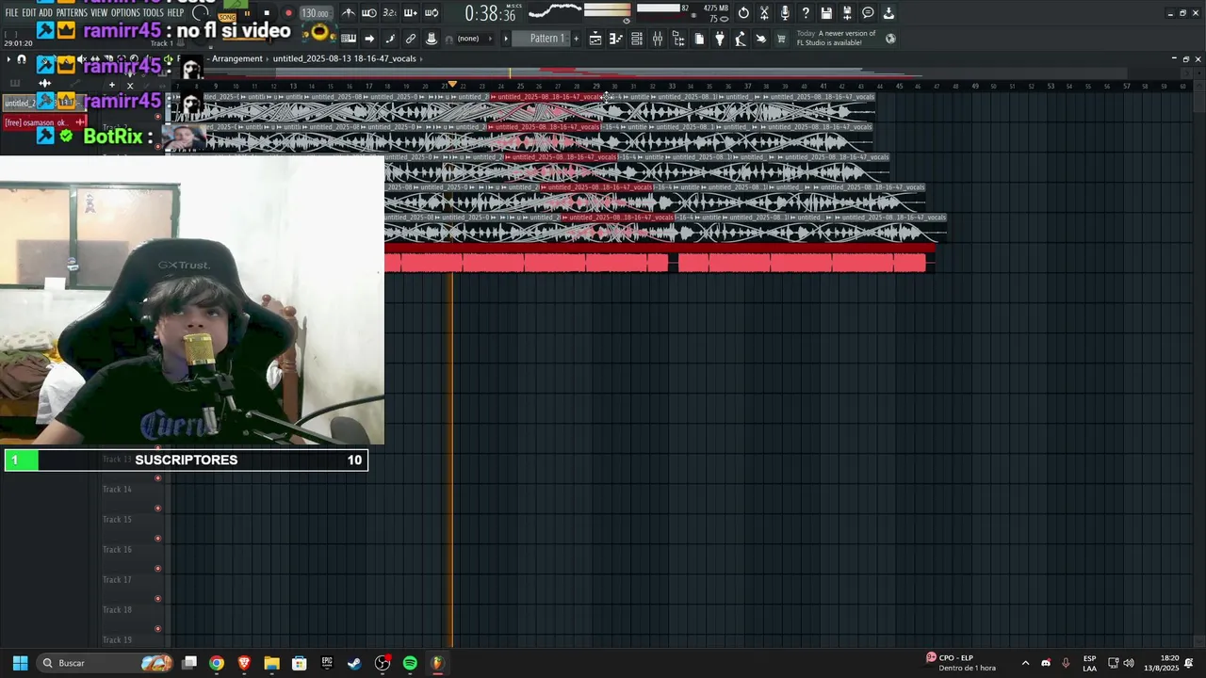Click the Playlist magnet snap icon
The width and height of the screenshot is (1206, 678).
(x=22, y=59)
